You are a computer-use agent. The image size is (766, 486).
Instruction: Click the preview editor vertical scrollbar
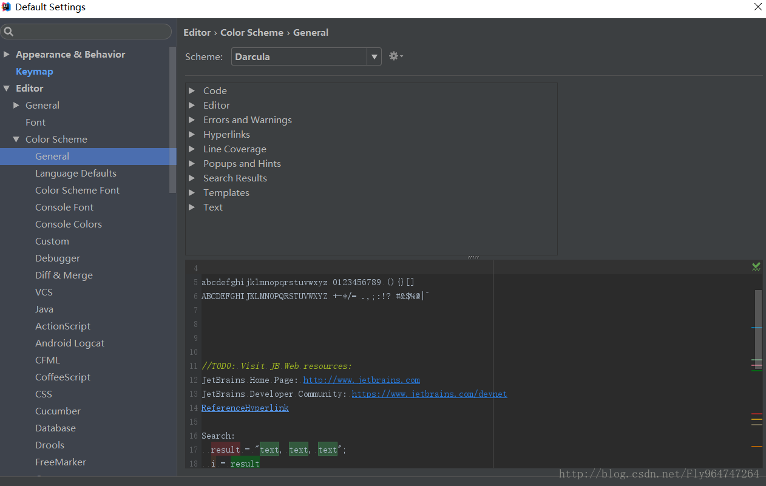[758, 329]
